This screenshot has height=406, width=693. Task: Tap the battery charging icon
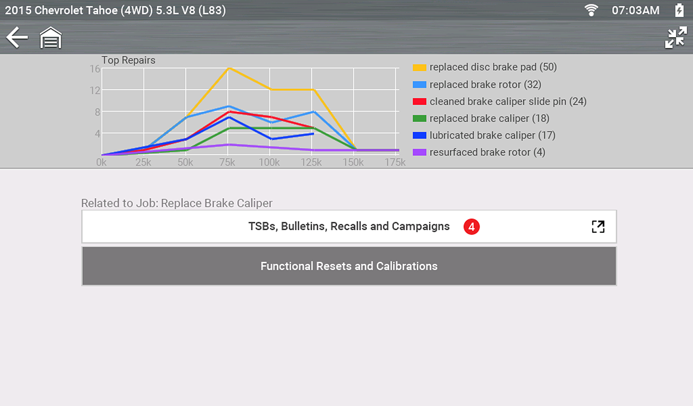(x=679, y=10)
